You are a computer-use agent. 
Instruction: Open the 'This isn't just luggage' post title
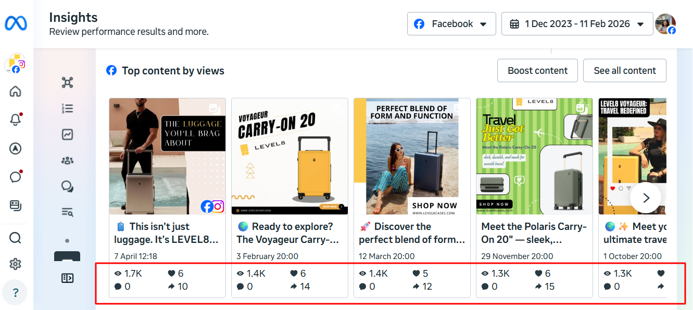click(x=166, y=233)
